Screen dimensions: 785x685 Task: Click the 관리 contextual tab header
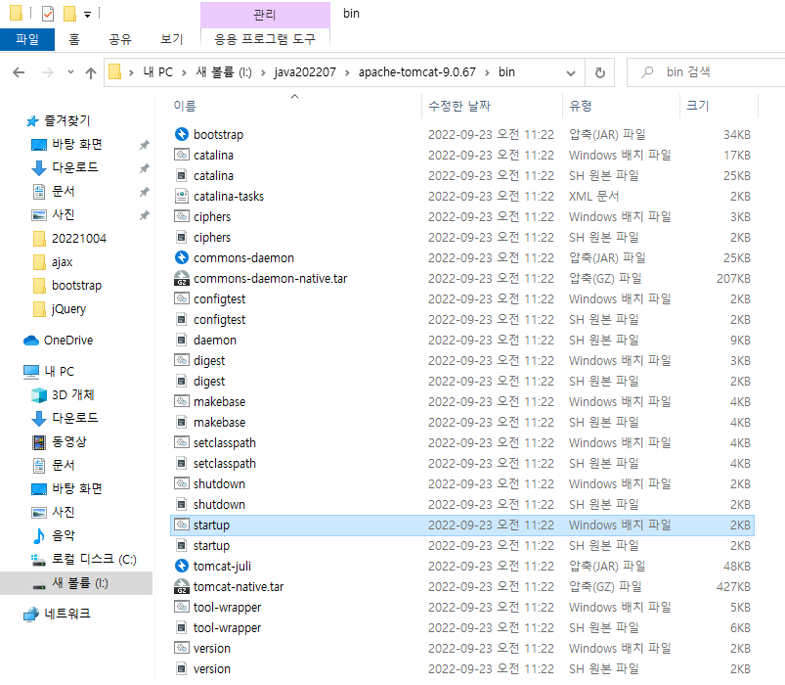tap(265, 15)
